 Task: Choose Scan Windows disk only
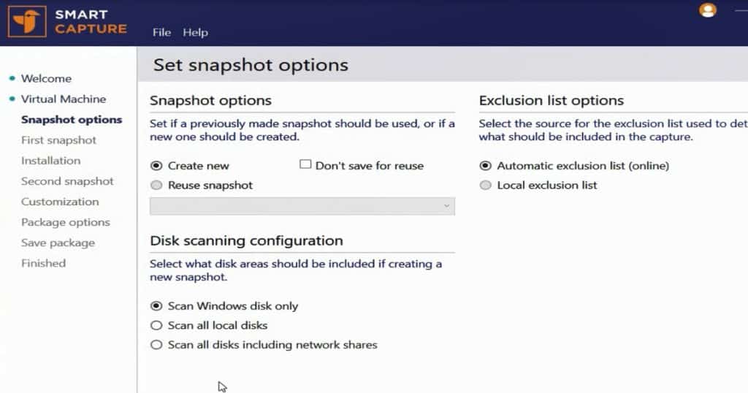[x=156, y=306]
